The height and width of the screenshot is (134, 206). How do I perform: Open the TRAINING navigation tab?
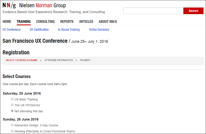point(24,22)
